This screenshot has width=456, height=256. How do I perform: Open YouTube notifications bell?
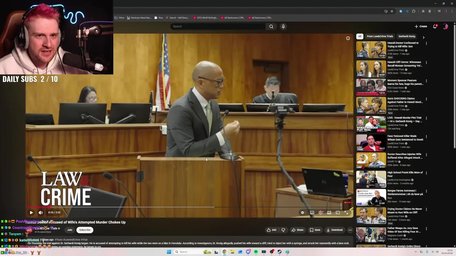[435, 26]
